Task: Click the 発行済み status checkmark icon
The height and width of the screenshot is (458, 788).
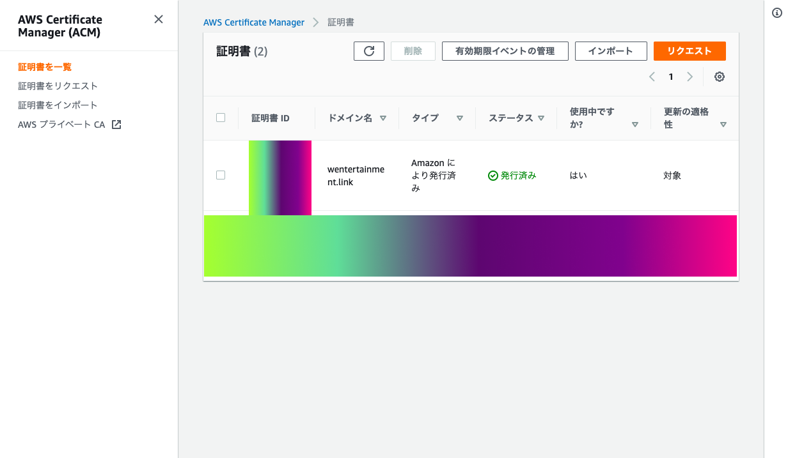Action: click(492, 176)
